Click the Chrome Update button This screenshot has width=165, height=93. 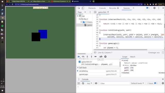click(161, 4)
